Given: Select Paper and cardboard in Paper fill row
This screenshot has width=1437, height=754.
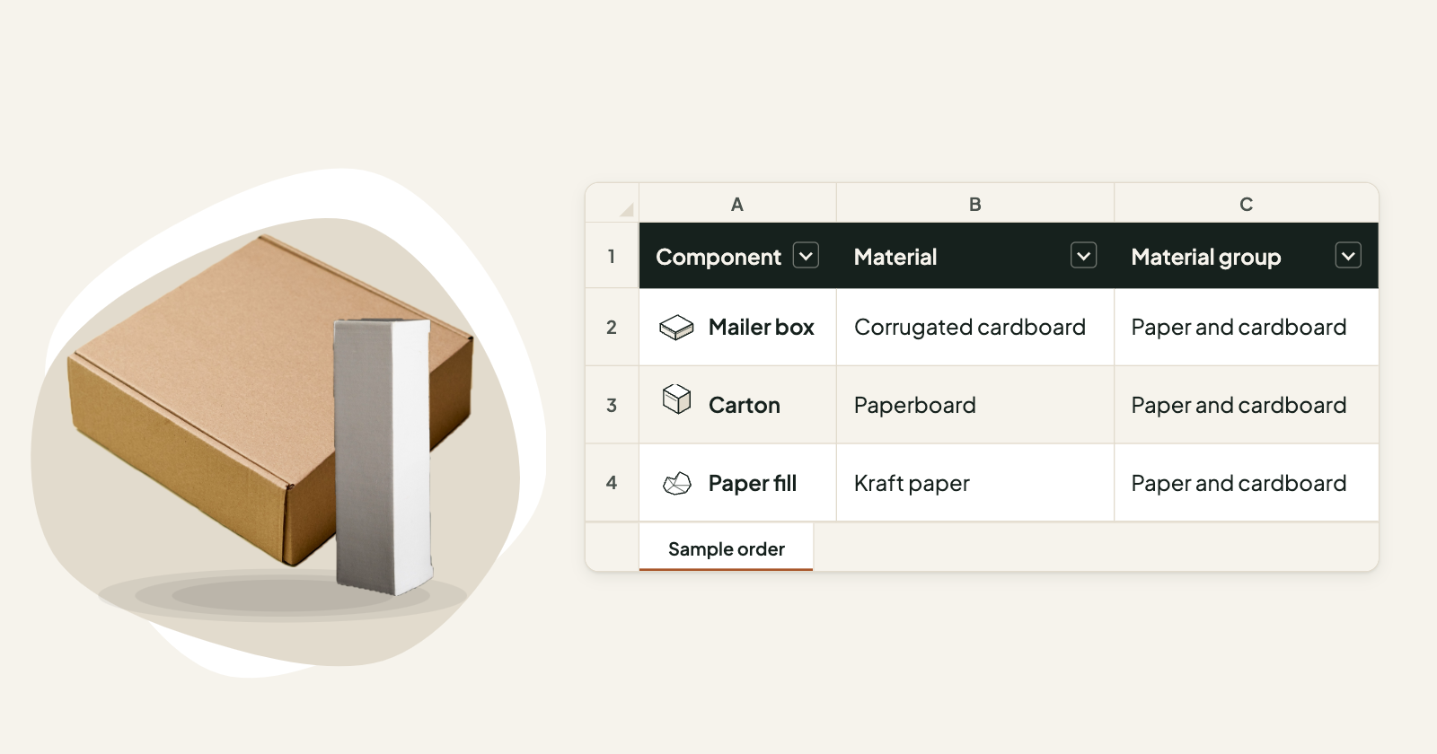Looking at the screenshot, I should (x=1247, y=483).
